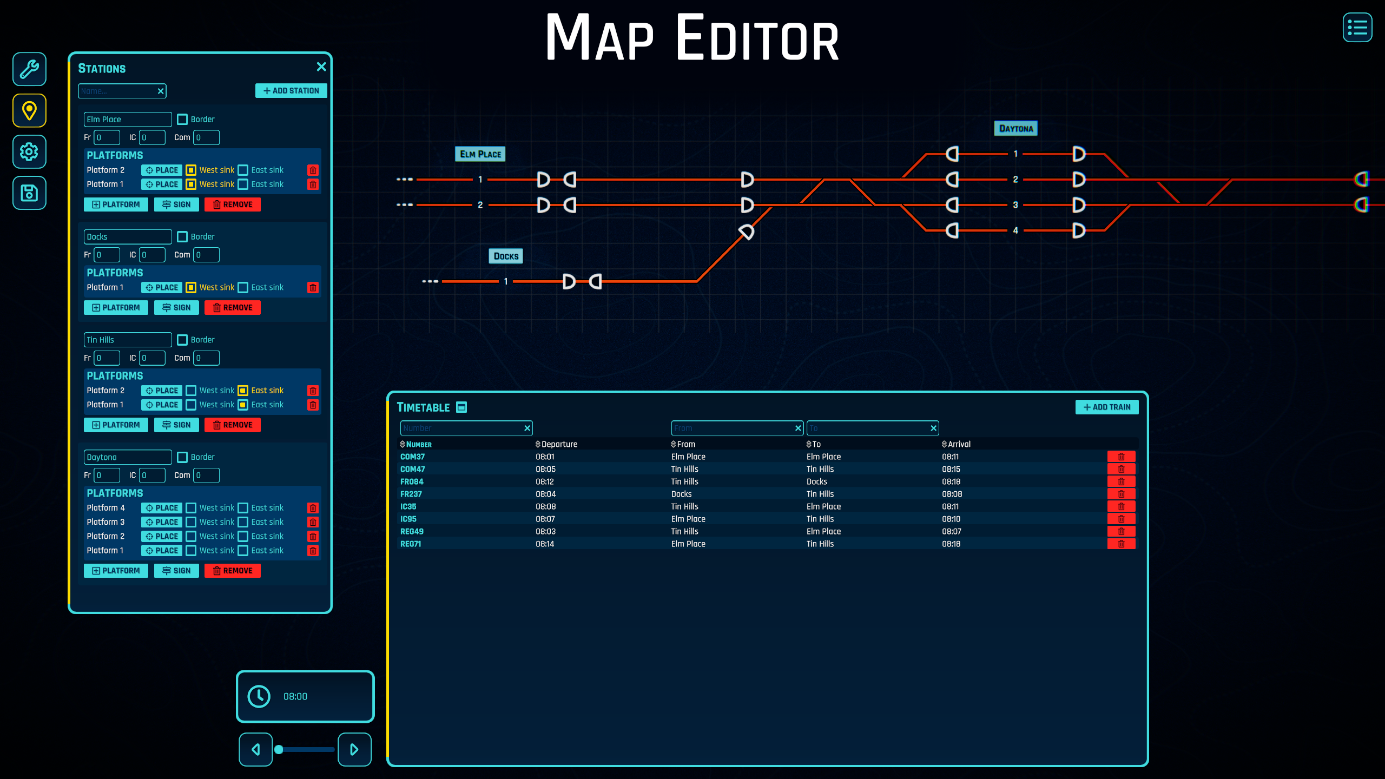Click the clock icon in the time panel
The width and height of the screenshot is (1385, 779).
[x=259, y=697]
